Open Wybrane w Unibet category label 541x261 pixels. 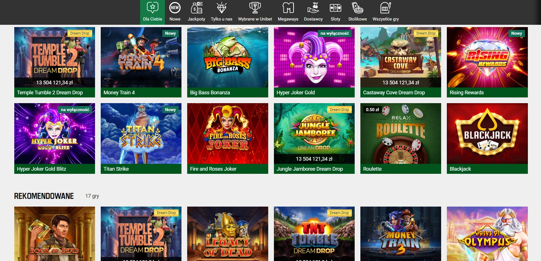coord(255,19)
